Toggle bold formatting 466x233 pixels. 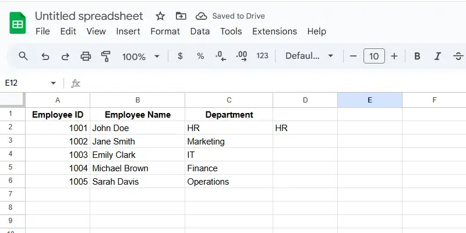[417, 57]
